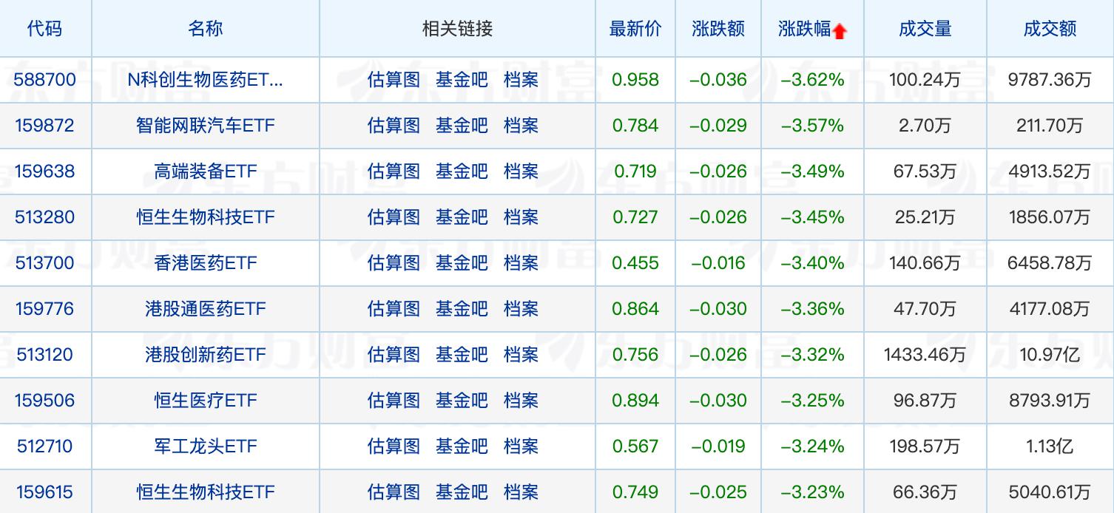Click the red sort arrow beside 涨跌幅

point(840,31)
